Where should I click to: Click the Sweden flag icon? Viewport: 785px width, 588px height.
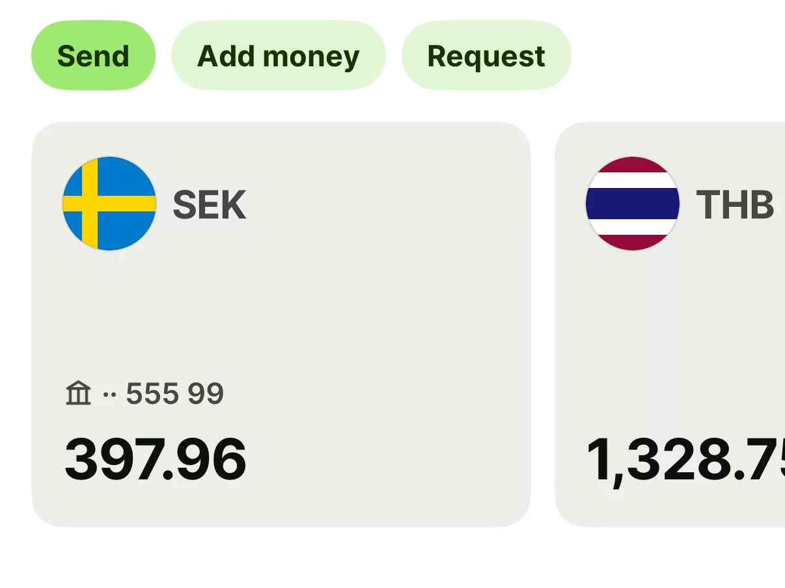(x=109, y=204)
